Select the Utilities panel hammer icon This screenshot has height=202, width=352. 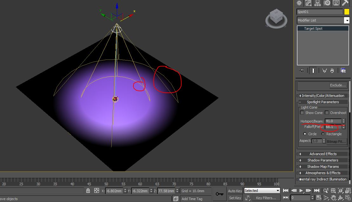pyautogui.click(x=345, y=3)
